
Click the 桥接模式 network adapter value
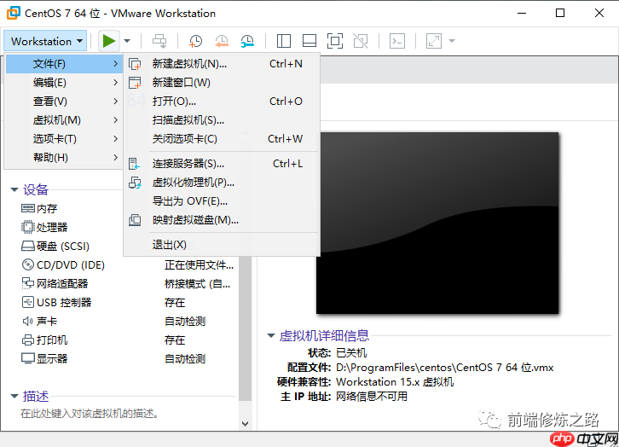[198, 284]
